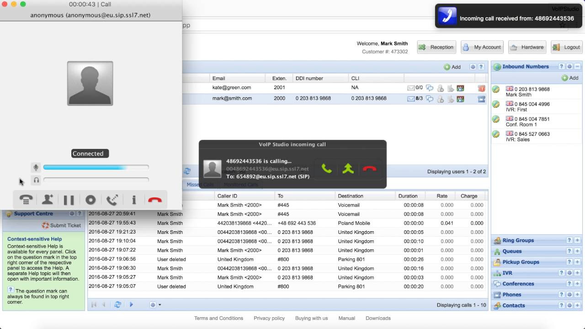Open settings for the IVR panel
This screenshot has height=329, width=585.
[569, 273]
